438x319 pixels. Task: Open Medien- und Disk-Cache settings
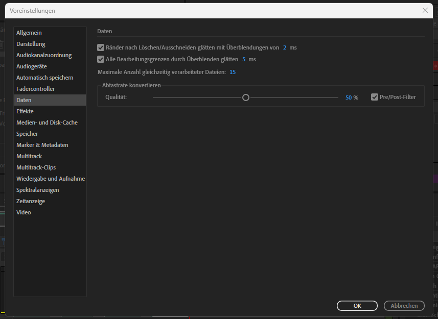click(x=47, y=122)
